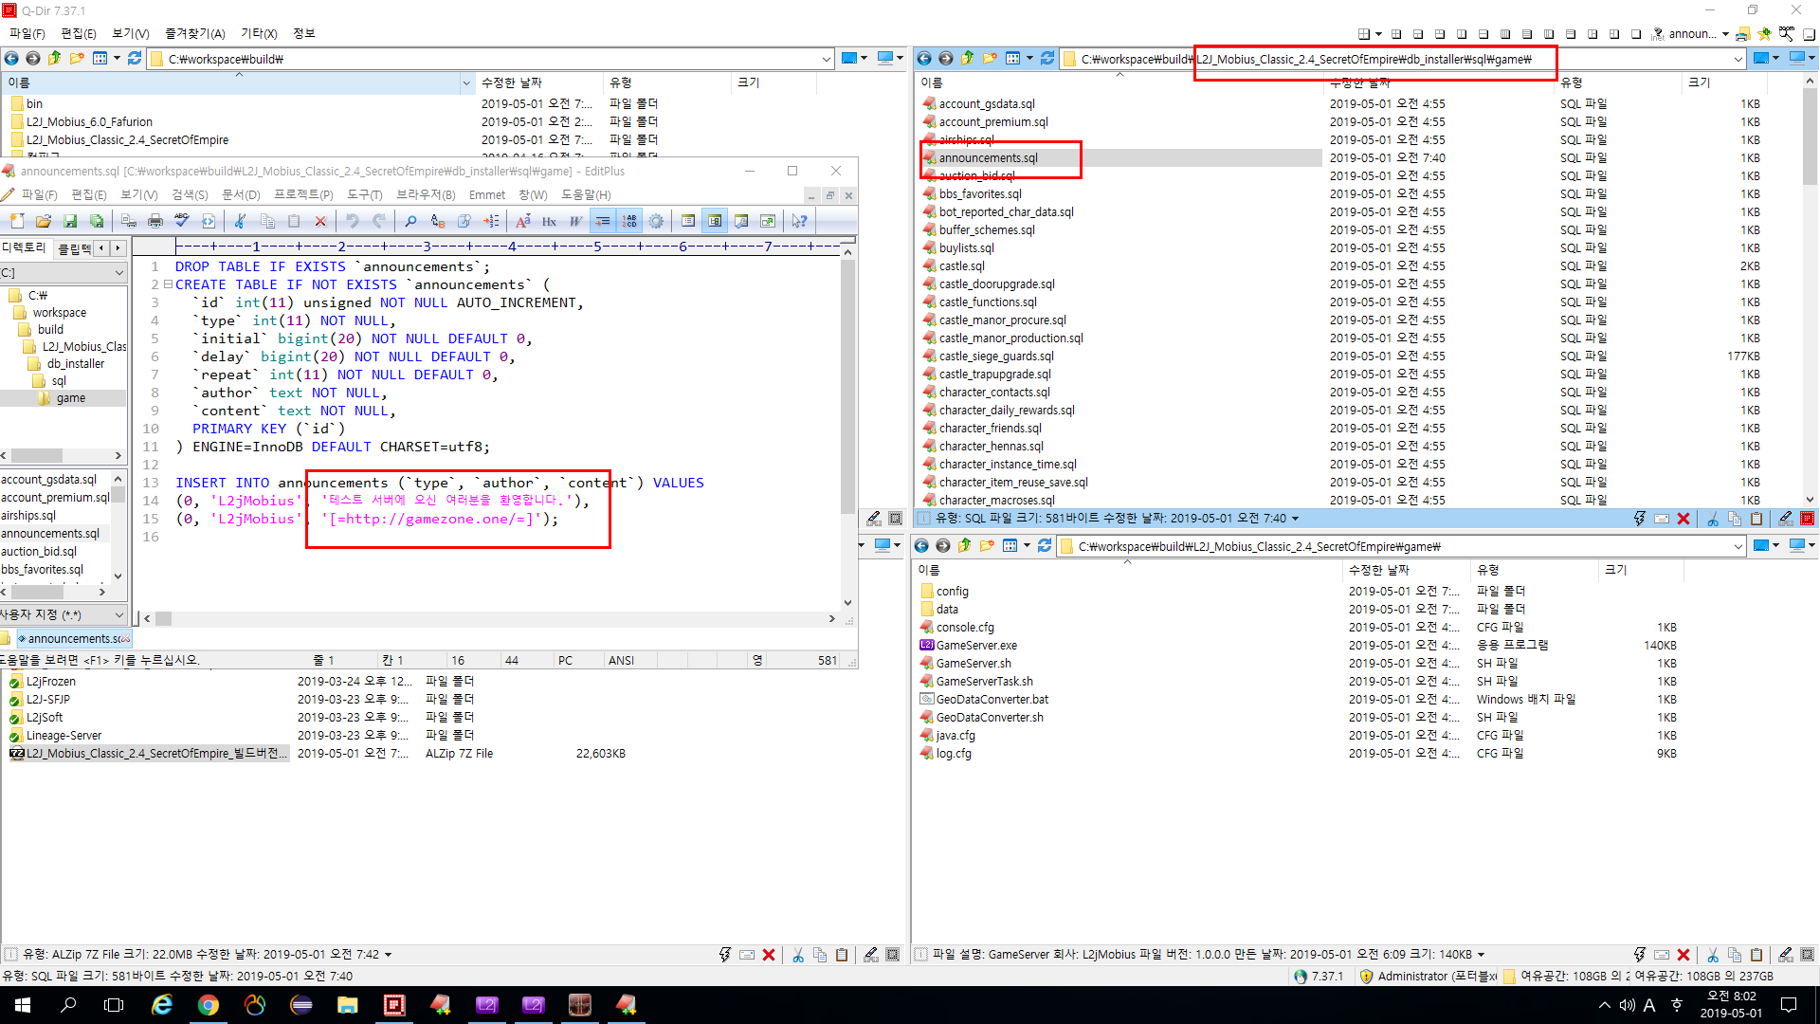Open the drive C: dropdown in EditPlus directory panel

119,273
